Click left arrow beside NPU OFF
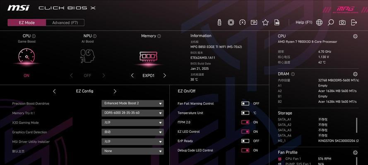Screen dimensions: 368x165 click(x=71, y=75)
